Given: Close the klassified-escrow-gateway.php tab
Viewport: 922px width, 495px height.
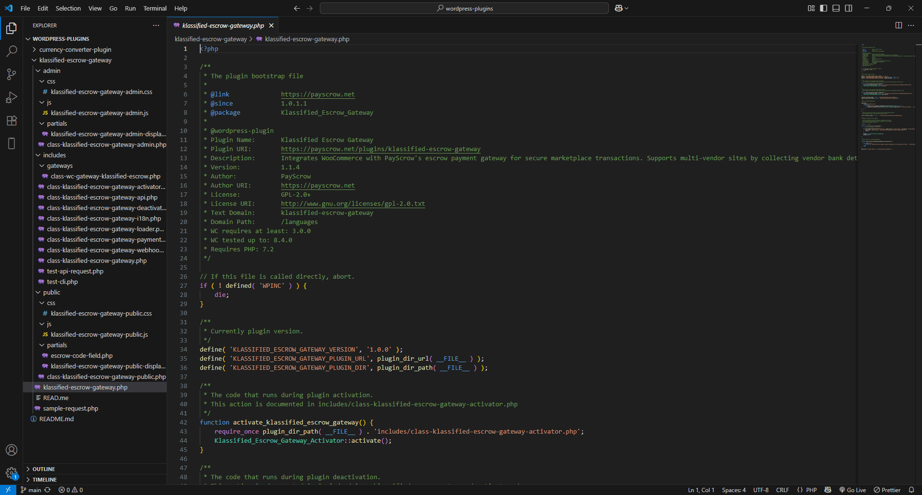Looking at the screenshot, I should tap(271, 25).
